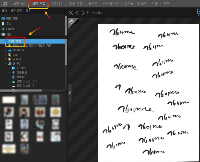Screen dimensions: 200x162
Task: Expand 로컬 디스크 (D:) node
Action: pos(9,86)
